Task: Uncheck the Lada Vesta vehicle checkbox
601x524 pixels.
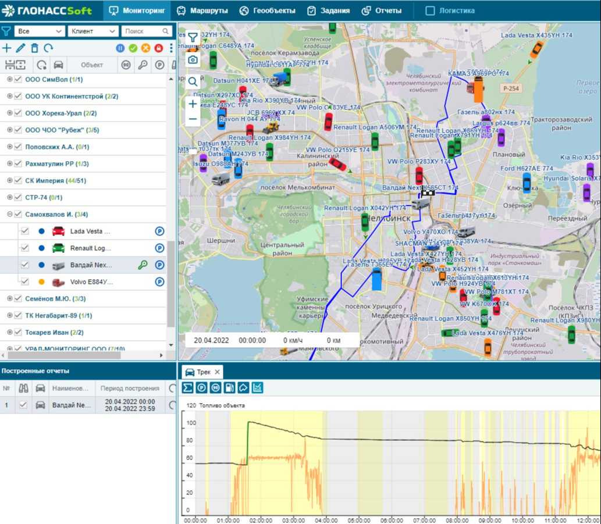Action: (x=25, y=231)
